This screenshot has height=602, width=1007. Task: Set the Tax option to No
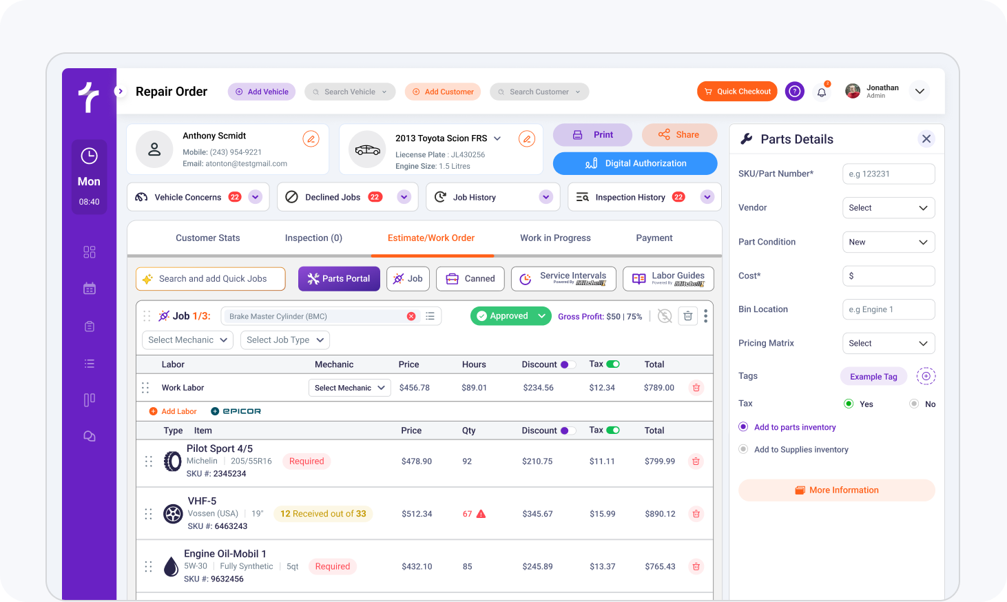click(x=914, y=404)
